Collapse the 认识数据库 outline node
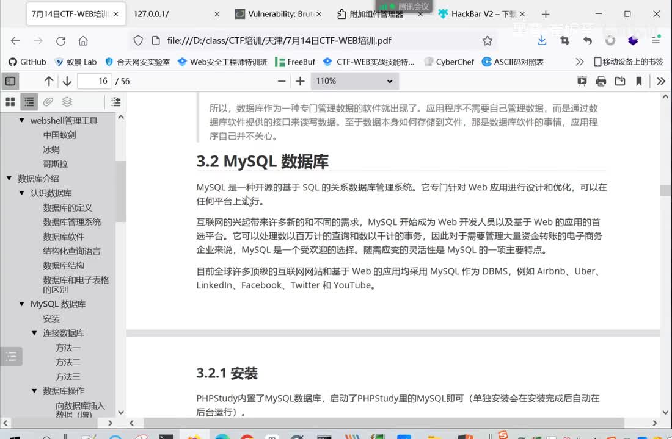This screenshot has height=439, width=672. (21, 193)
